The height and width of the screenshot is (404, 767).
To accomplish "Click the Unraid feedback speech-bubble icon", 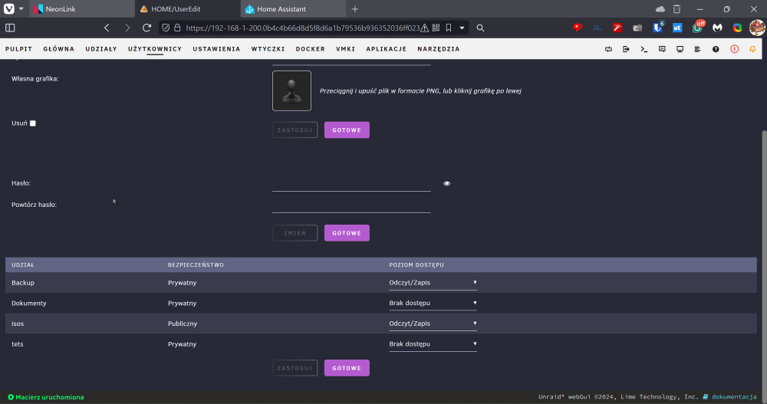I will (662, 49).
